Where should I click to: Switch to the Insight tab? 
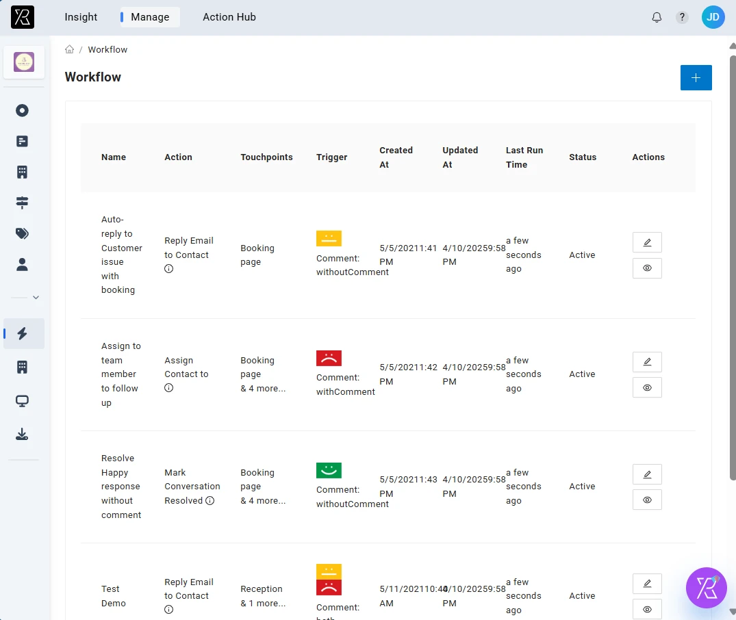coord(81,17)
